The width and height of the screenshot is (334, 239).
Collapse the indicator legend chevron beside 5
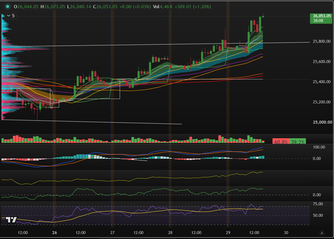8,16
